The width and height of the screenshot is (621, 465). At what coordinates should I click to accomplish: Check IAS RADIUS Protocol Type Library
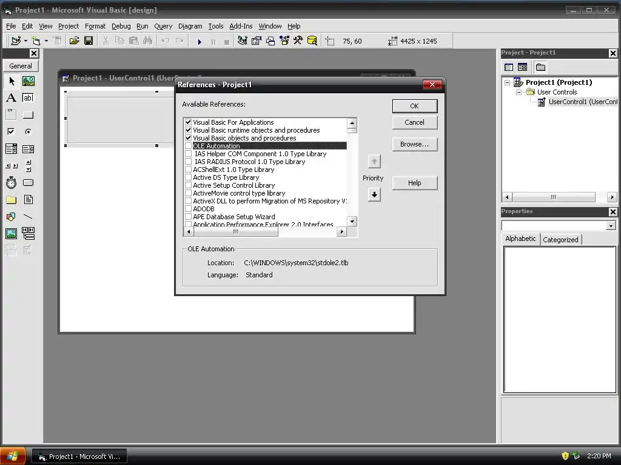point(189,162)
